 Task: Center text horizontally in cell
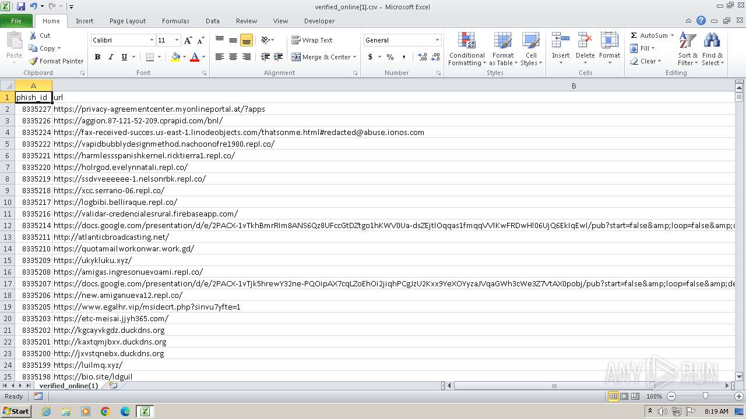[x=233, y=57]
